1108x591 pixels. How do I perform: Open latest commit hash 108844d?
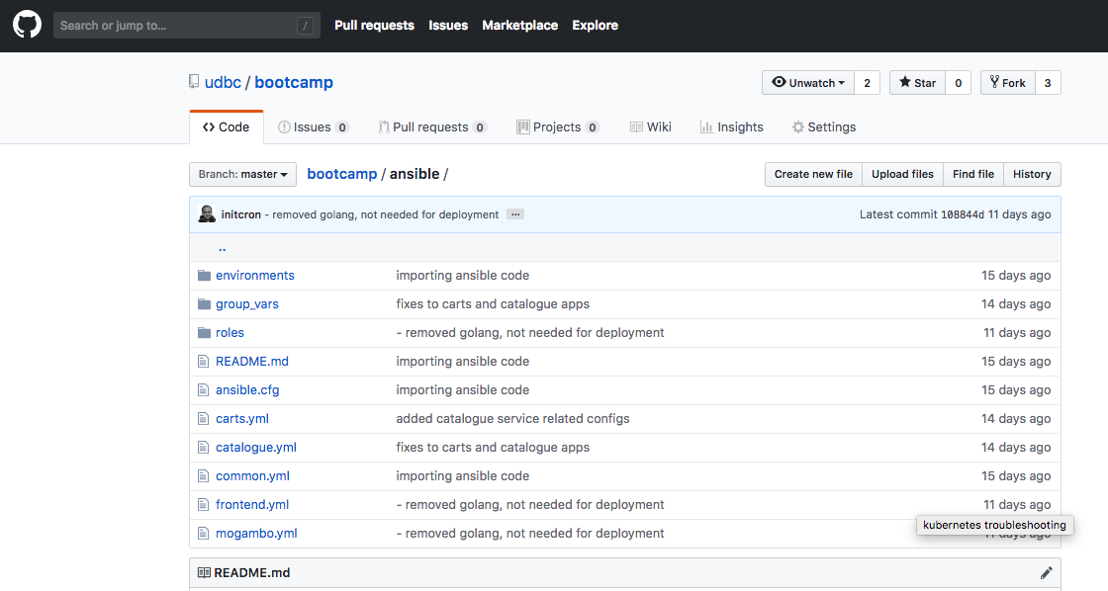962,214
